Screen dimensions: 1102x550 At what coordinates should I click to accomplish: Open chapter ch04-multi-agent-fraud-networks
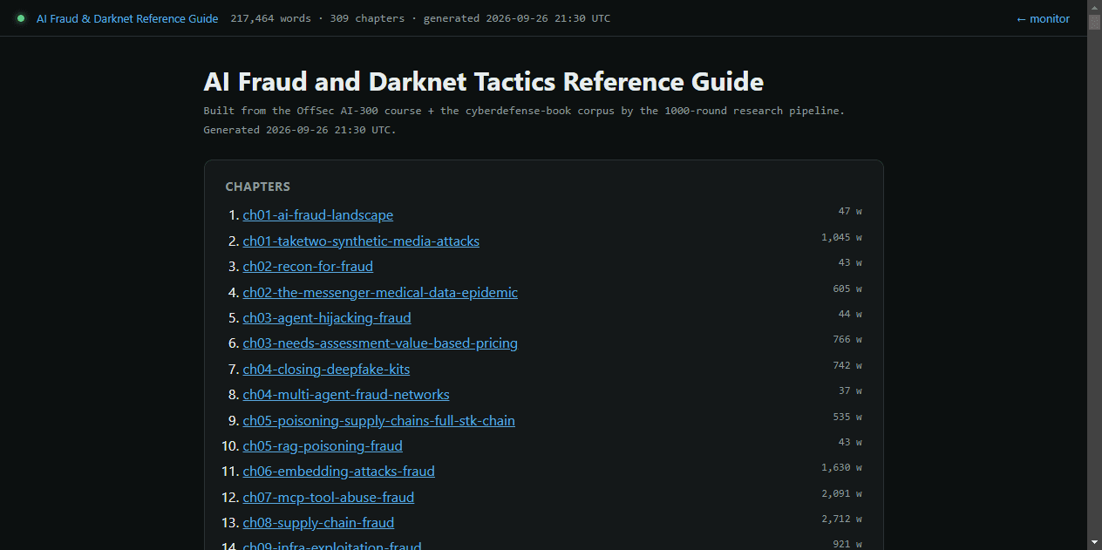[x=346, y=395]
